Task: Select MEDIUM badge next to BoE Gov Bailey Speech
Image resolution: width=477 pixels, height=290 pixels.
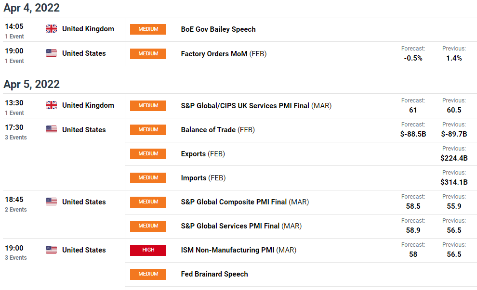Action: point(148,29)
